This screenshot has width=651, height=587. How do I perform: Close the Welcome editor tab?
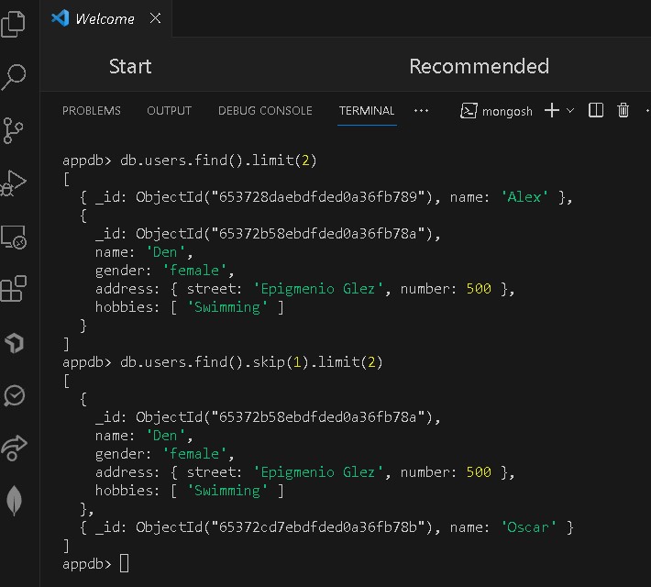coord(155,18)
